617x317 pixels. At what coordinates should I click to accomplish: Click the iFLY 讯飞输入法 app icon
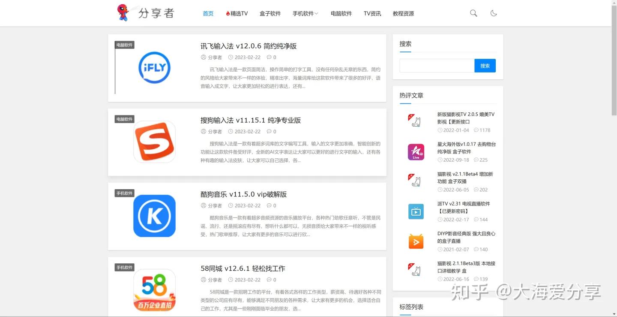pos(154,67)
